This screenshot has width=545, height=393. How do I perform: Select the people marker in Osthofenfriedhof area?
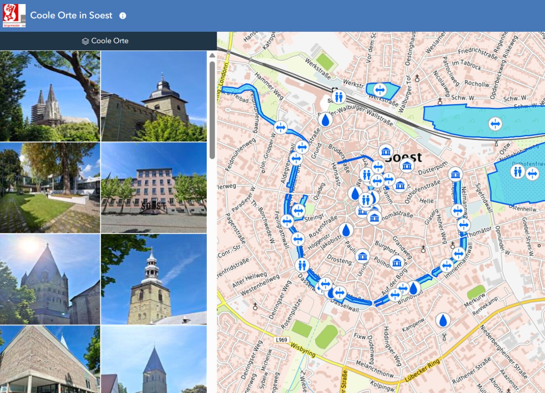click(517, 171)
